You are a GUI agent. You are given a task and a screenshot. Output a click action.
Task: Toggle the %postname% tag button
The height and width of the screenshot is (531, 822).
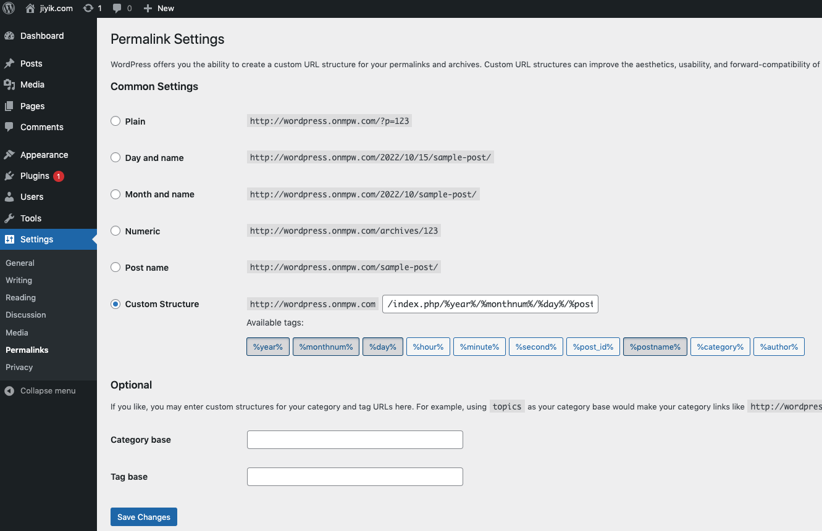pos(655,347)
